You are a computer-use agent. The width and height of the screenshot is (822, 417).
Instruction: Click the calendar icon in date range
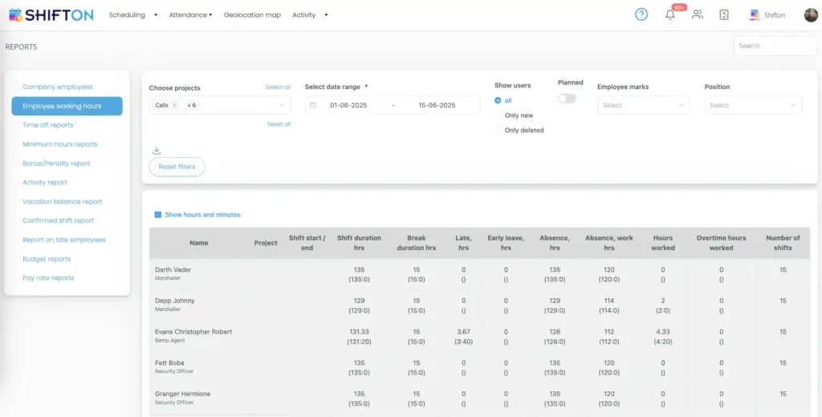coord(313,105)
